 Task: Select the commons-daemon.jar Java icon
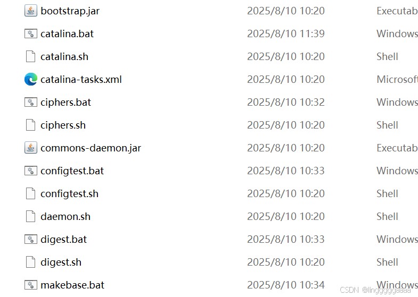[31, 148]
